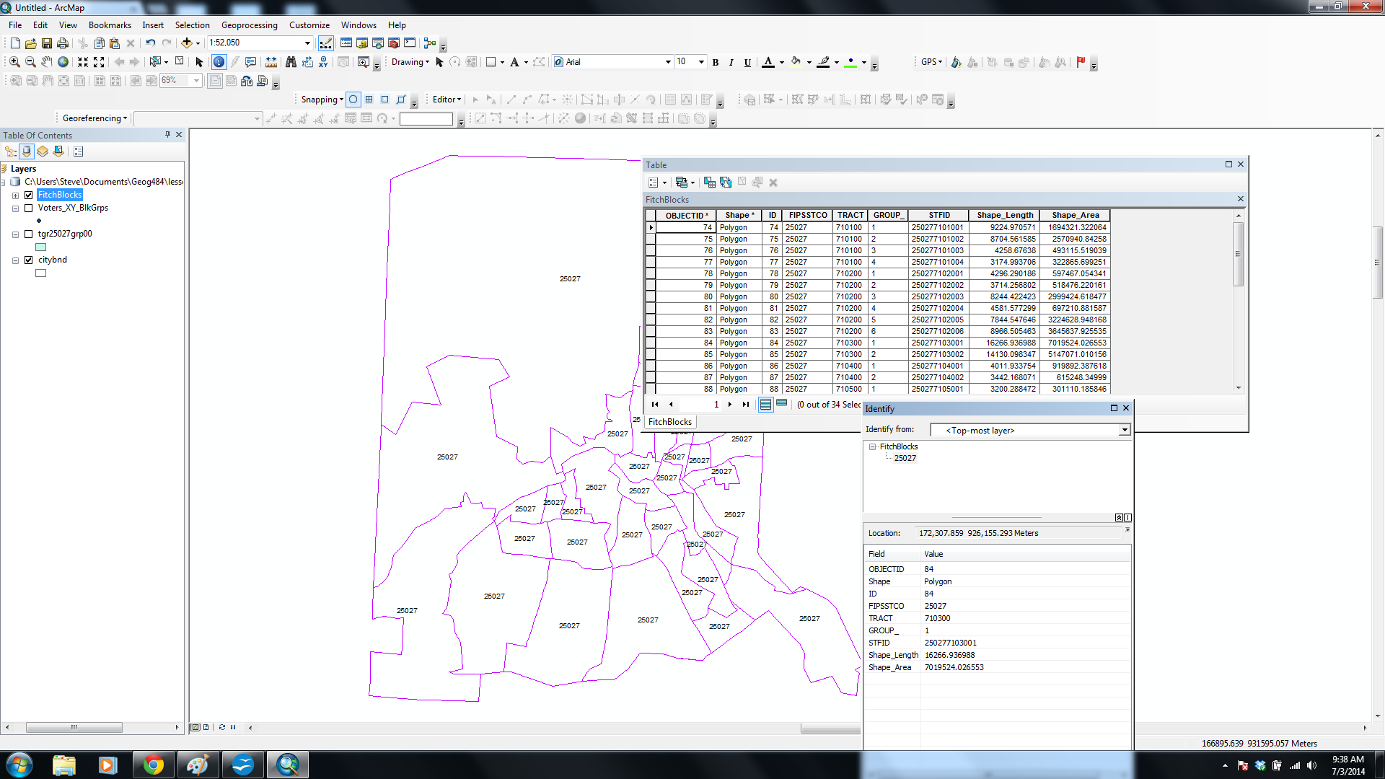Open the Snapping dropdown menu
The width and height of the screenshot is (1385, 779).
[322, 100]
